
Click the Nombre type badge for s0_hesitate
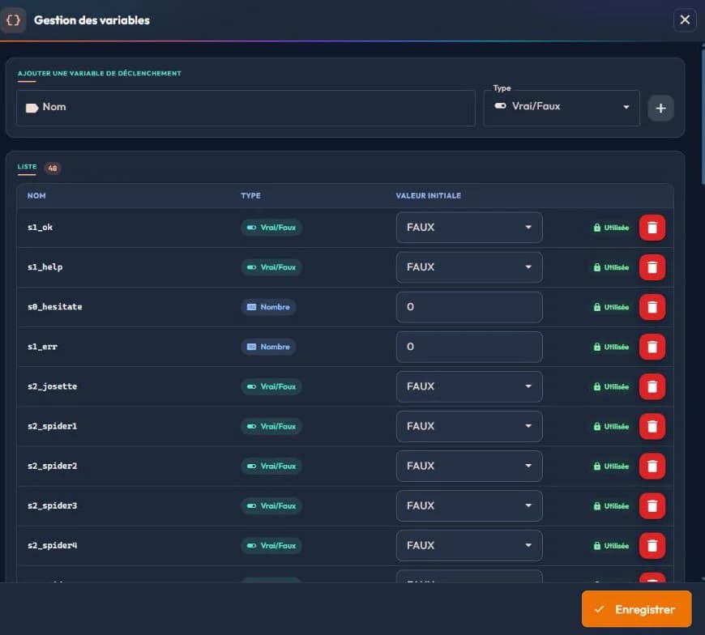(x=268, y=307)
